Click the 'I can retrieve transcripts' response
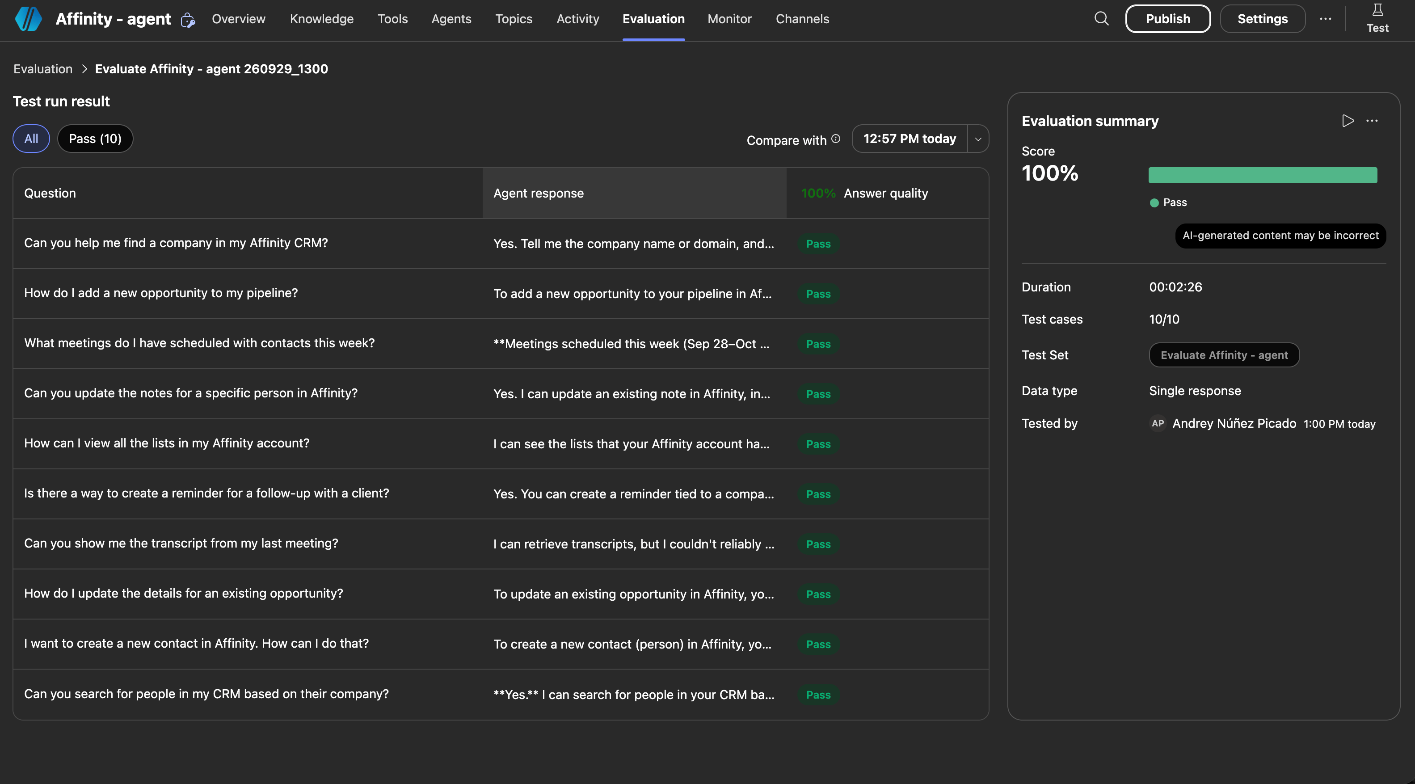This screenshot has width=1415, height=784. (633, 544)
